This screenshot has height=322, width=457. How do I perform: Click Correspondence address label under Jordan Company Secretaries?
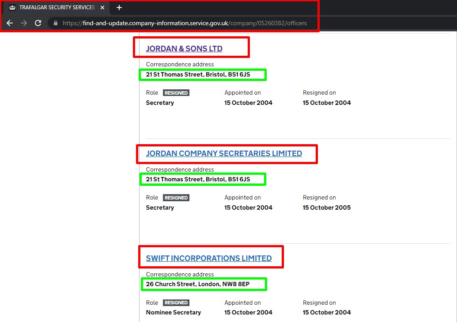[180, 169]
